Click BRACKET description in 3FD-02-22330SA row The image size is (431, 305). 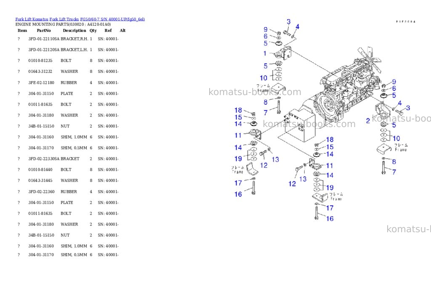tap(70, 159)
